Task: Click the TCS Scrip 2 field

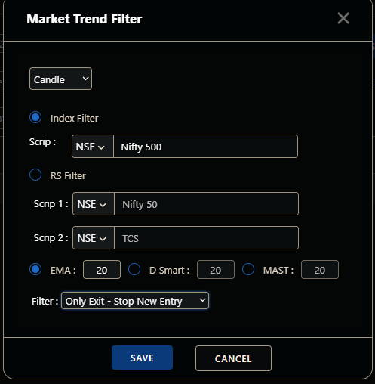Action: point(206,238)
